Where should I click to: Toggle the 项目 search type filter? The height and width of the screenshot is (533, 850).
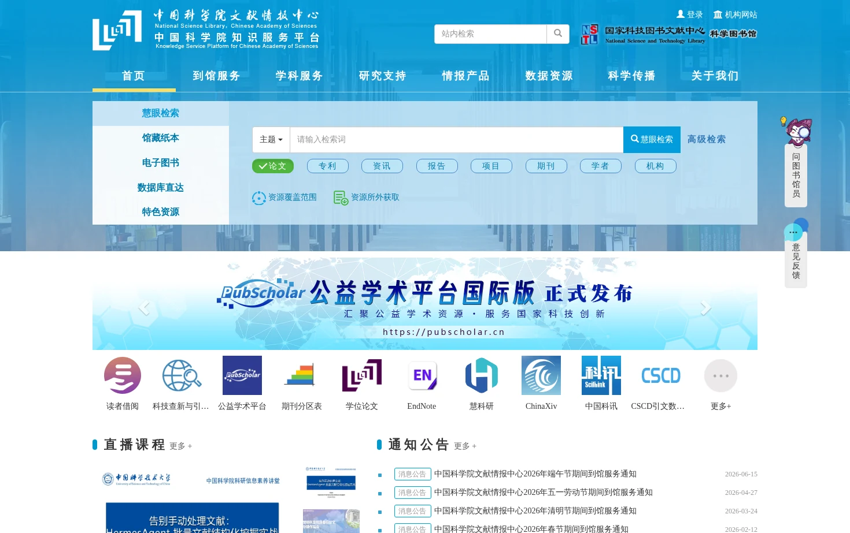(491, 166)
